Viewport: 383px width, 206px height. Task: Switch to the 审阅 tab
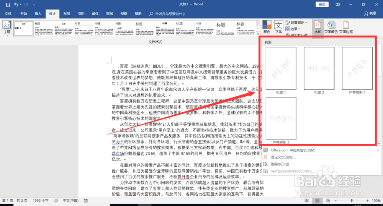click(x=110, y=14)
